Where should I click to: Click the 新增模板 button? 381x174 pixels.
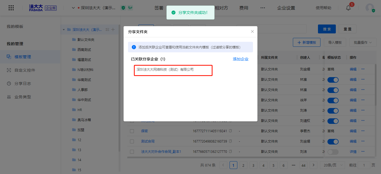click(x=307, y=43)
